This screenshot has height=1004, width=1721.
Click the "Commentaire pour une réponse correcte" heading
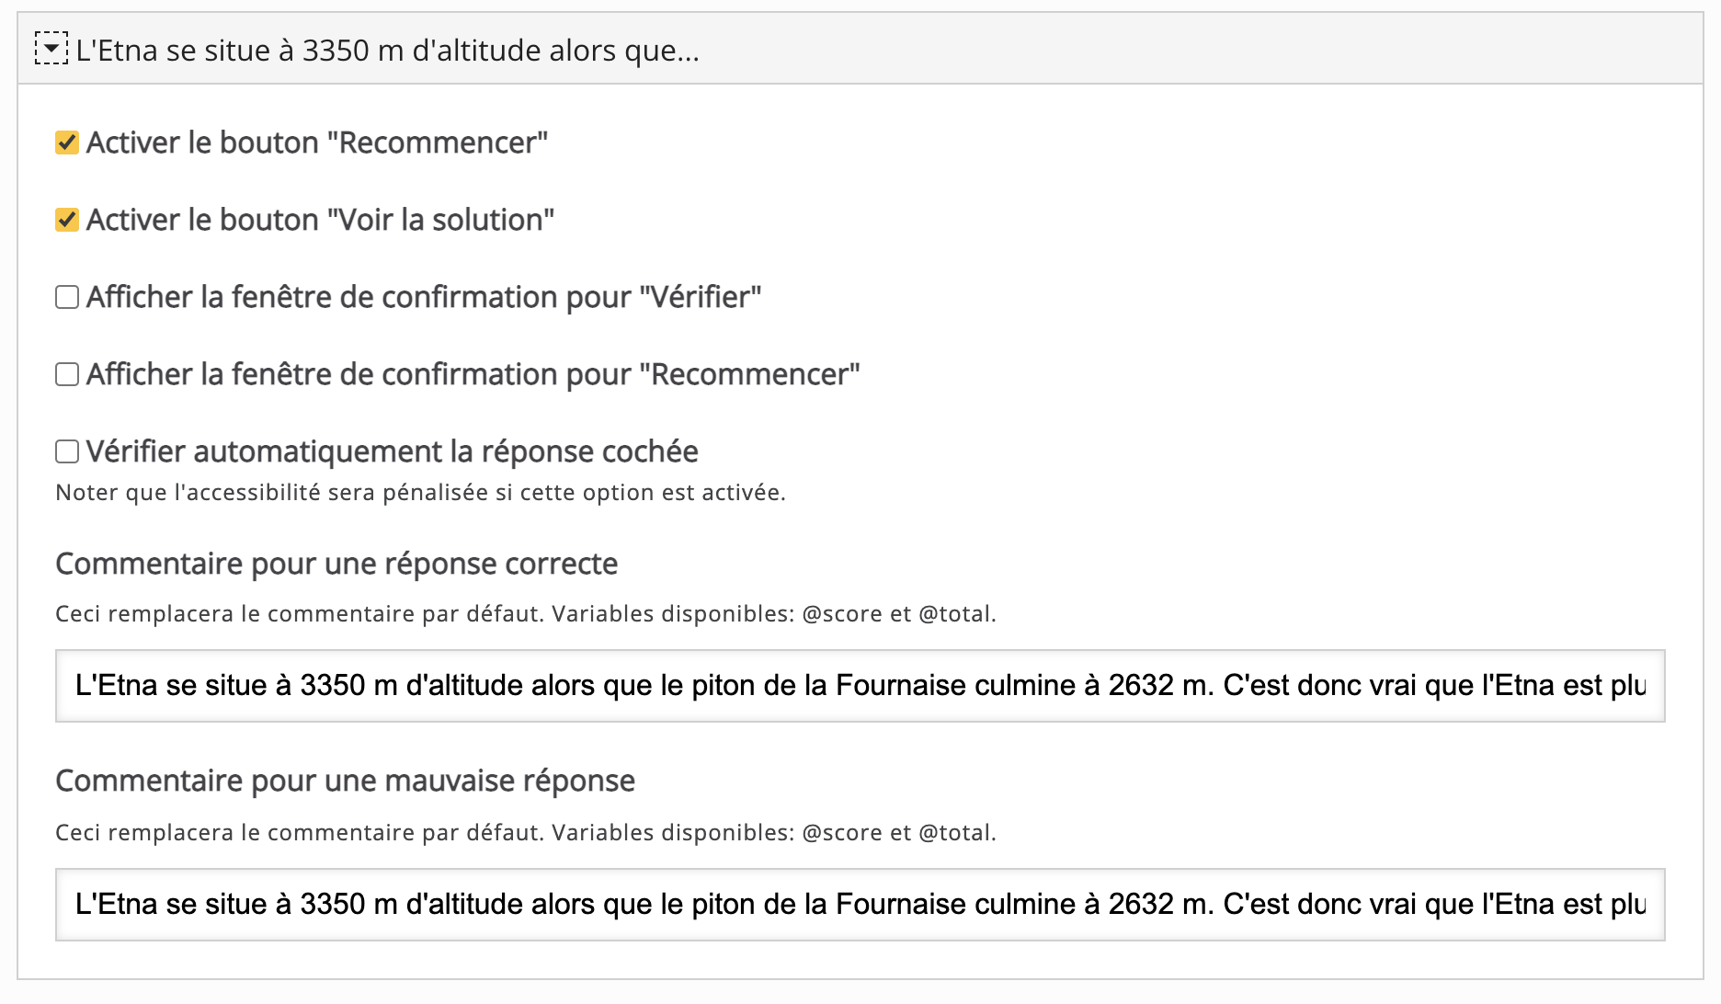tap(336, 564)
